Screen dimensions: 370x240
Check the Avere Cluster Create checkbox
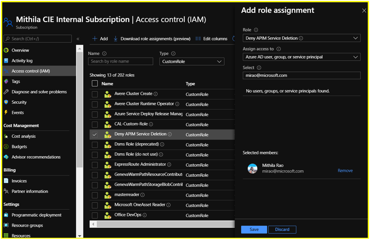95,94
